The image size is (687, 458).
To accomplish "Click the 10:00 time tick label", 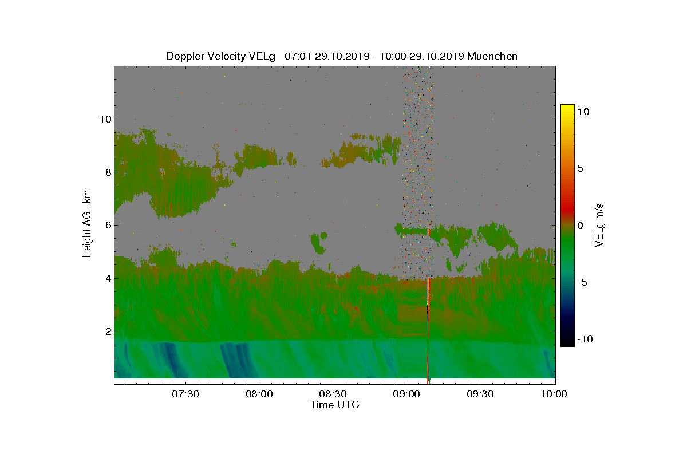I will point(554,394).
